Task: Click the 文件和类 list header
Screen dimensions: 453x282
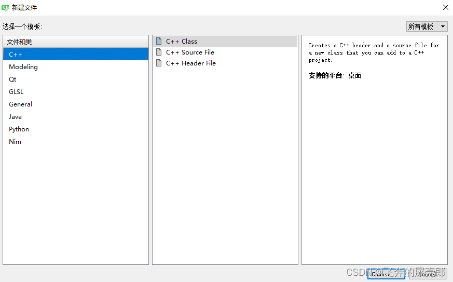Action: [76, 42]
